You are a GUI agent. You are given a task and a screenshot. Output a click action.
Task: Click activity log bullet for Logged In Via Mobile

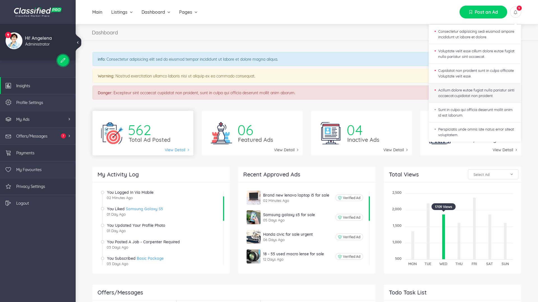pyautogui.click(x=103, y=192)
